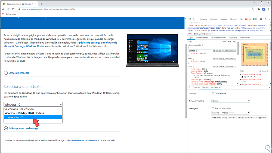Open the blue messages count indicator
The width and height of the screenshot is (272, 153).
pos(255,19)
